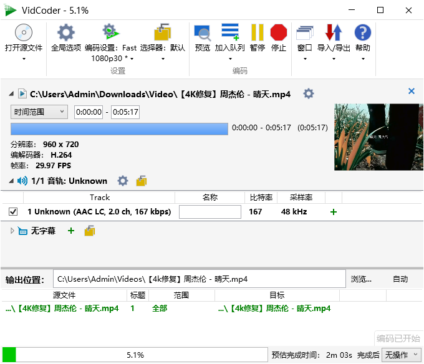Toggle the audio track 1 Unknown checkbox
The image size is (424, 364).
(13, 211)
